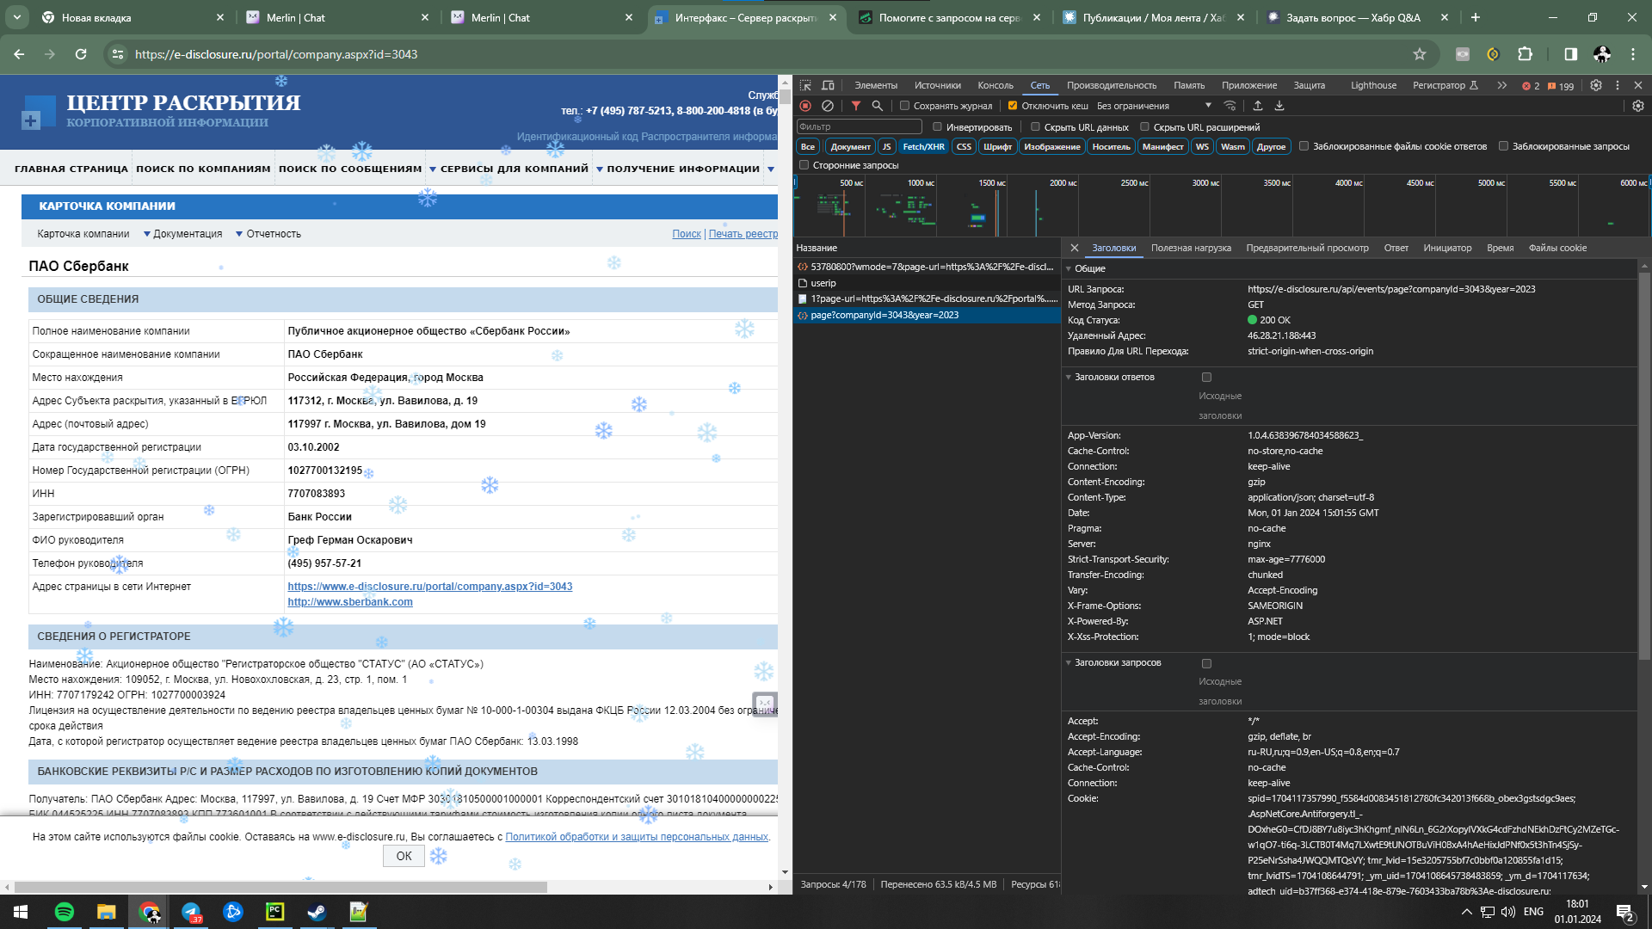Image resolution: width=1652 pixels, height=929 pixels.
Task: Click the issues counter showing 199
Action: pos(1561,86)
